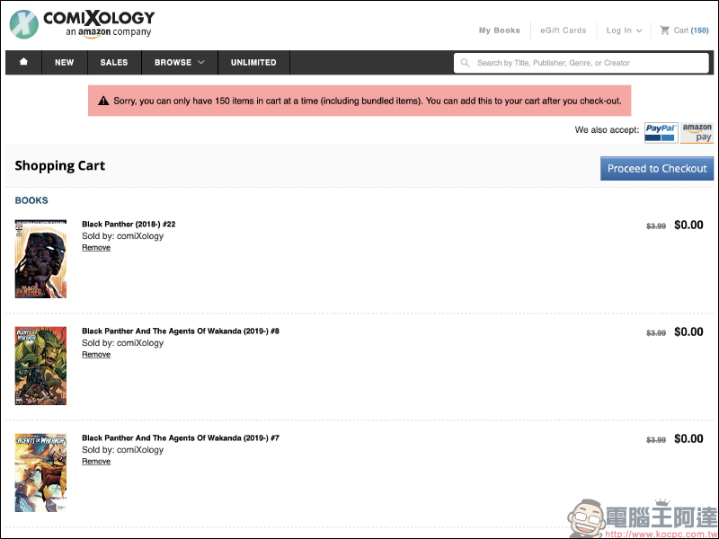Viewport: 719px width, 539px height.
Task: Open the shopping cart icon
Action: click(x=664, y=31)
